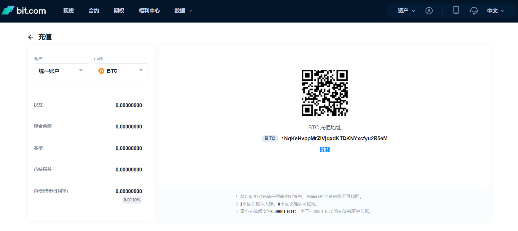Open the 福利中心 menu
Image resolution: width=518 pixels, height=231 pixels.
[149, 11]
